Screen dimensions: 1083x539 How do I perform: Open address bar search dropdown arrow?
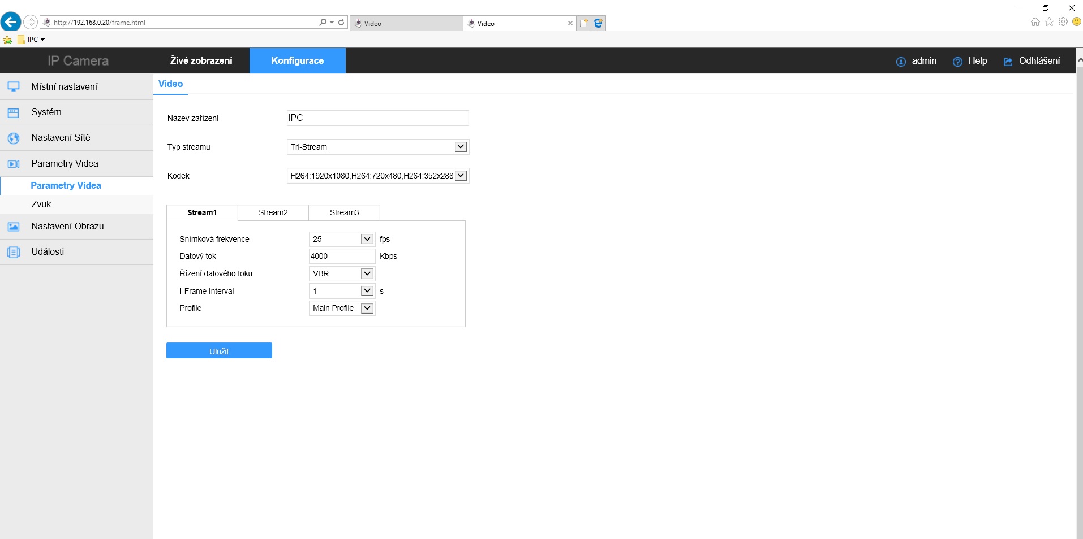pos(332,23)
